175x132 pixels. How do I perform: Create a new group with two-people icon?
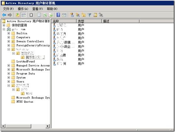78,15
